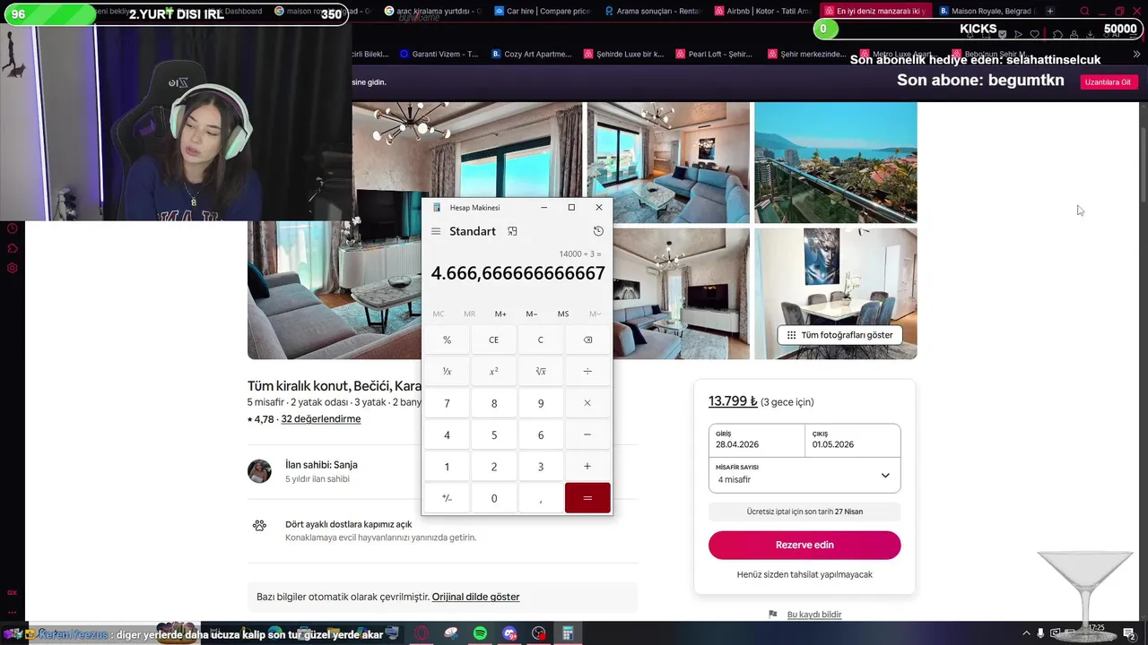Click the browser sidebar history clock icon
The image size is (1148, 645).
[x=13, y=228]
